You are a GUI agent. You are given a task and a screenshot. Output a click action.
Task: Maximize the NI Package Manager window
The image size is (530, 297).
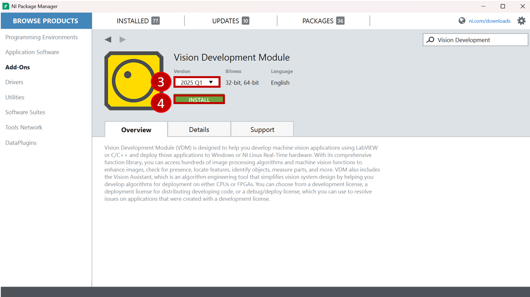point(503,6)
